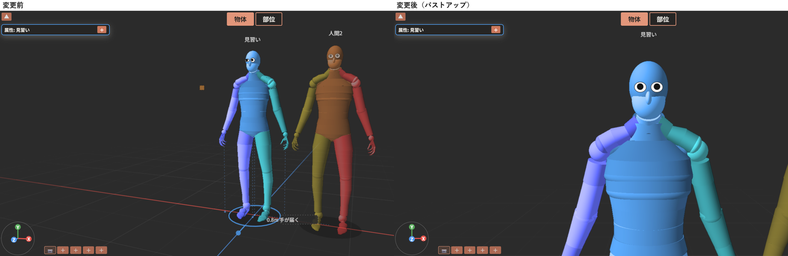
Task: Click small orange square marker left of figures
Action: [x=202, y=88]
